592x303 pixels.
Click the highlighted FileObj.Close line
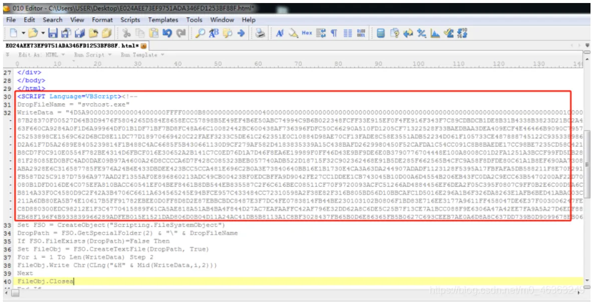298,281
